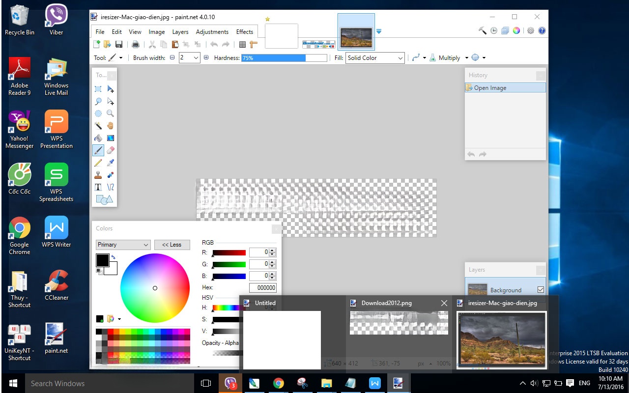The width and height of the screenshot is (629, 393).
Task: Select the Color Picker eyedropper tool
Action: (x=111, y=163)
